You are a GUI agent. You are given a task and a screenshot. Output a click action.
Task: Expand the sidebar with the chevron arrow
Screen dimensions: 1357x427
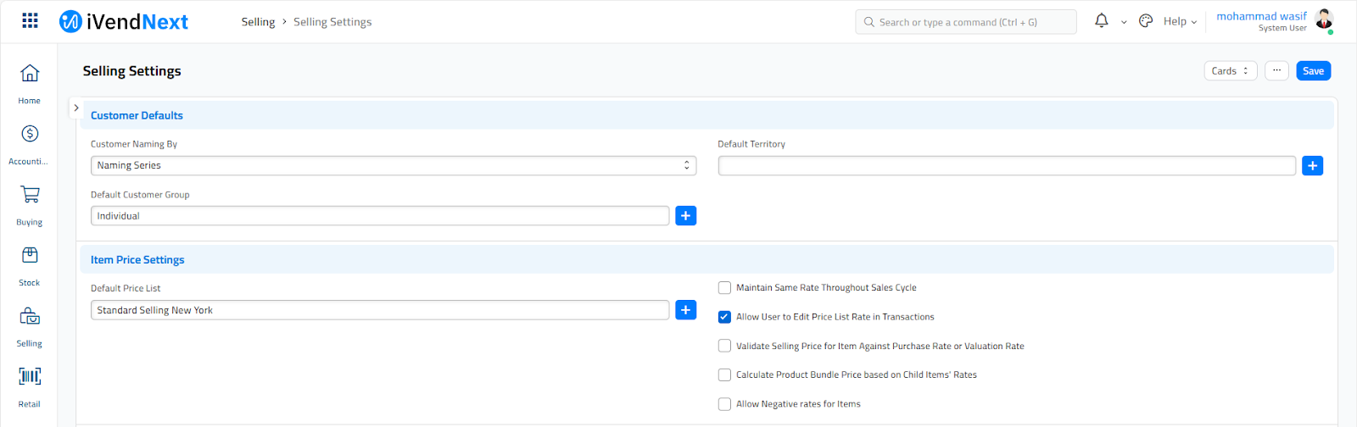click(x=76, y=108)
